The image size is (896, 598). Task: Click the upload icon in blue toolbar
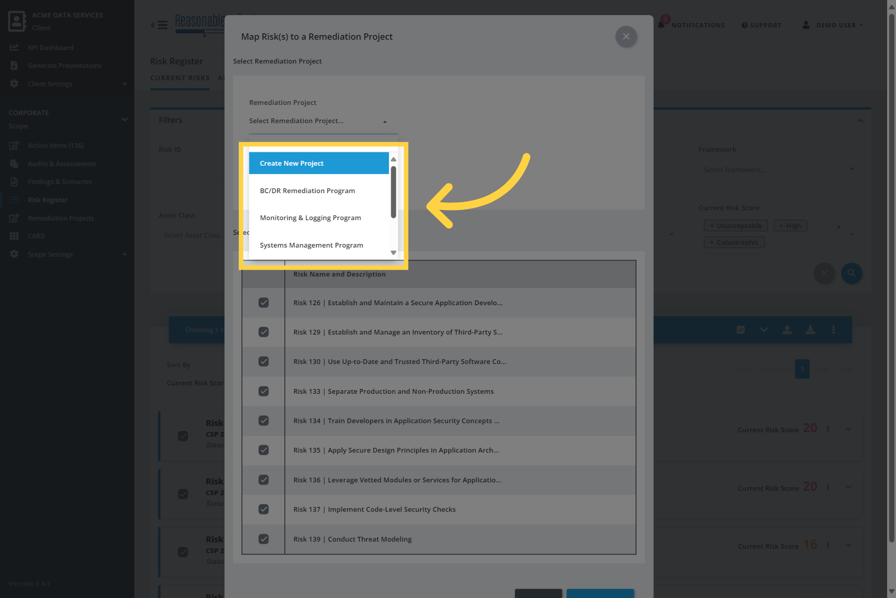[787, 330]
